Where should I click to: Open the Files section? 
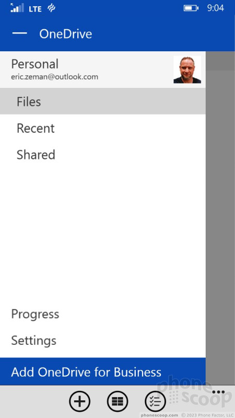point(102,101)
